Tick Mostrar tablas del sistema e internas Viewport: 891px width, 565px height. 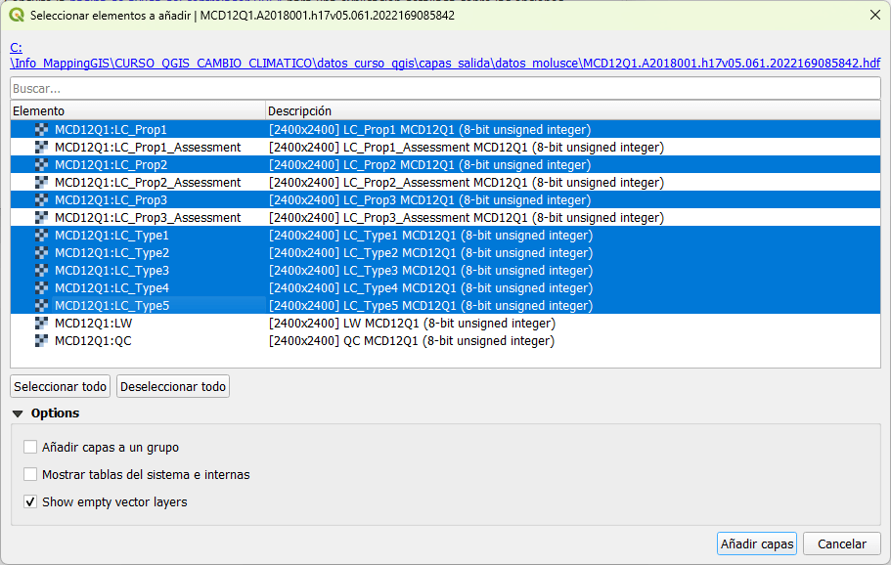[x=30, y=474]
